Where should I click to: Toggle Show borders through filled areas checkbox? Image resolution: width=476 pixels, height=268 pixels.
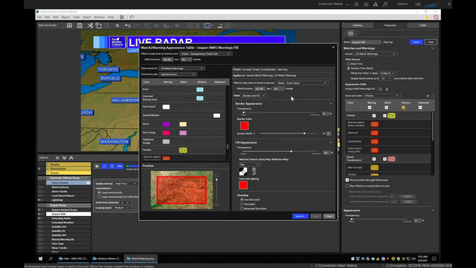347,180
